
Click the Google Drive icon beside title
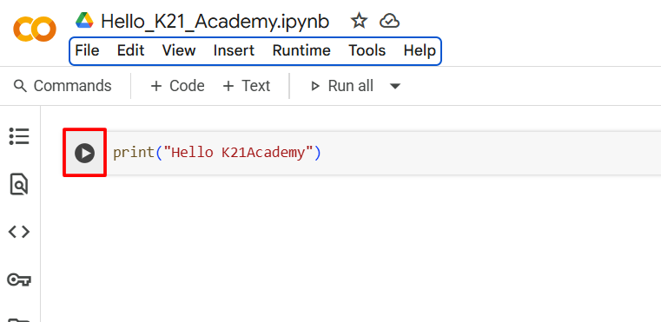[x=84, y=20]
